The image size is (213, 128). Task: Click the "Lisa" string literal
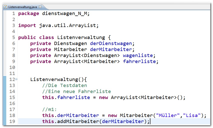(x=192, y=115)
